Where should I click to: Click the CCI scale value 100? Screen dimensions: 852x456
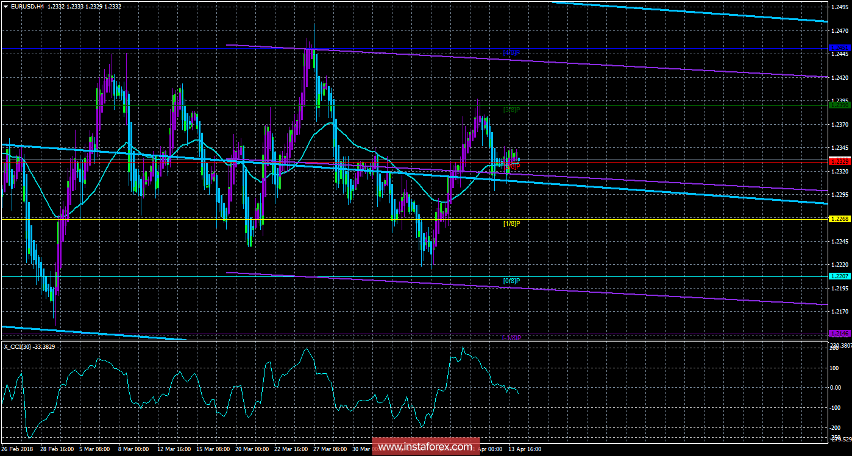click(x=835, y=367)
